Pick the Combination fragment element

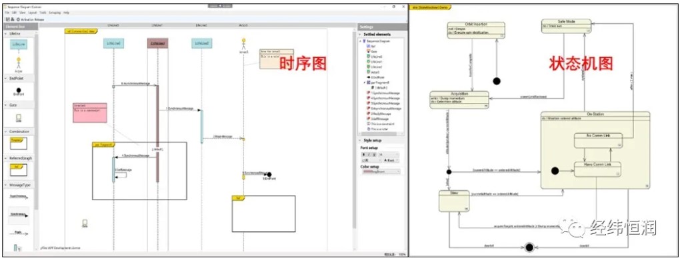pyautogui.click(x=18, y=143)
